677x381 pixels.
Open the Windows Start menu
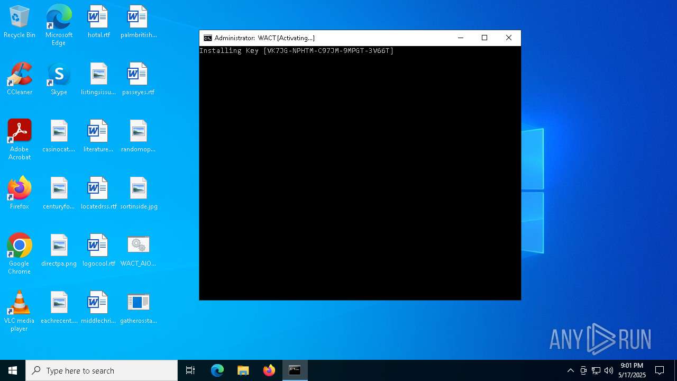click(x=13, y=370)
